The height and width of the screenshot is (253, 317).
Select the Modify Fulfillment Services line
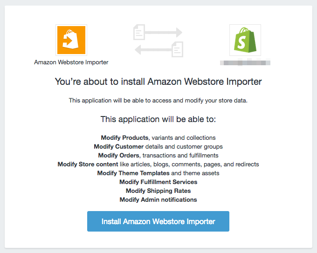click(x=158, y=182)
